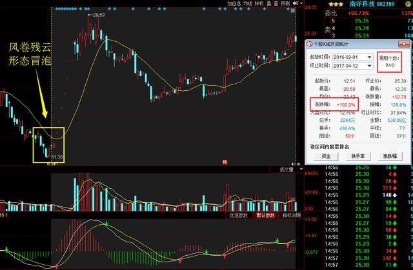Image resolution: width=413 pixels, height=270 pixels.
Task: Click the red 转 marker icon below chart
Action: [x=225, y=162]
